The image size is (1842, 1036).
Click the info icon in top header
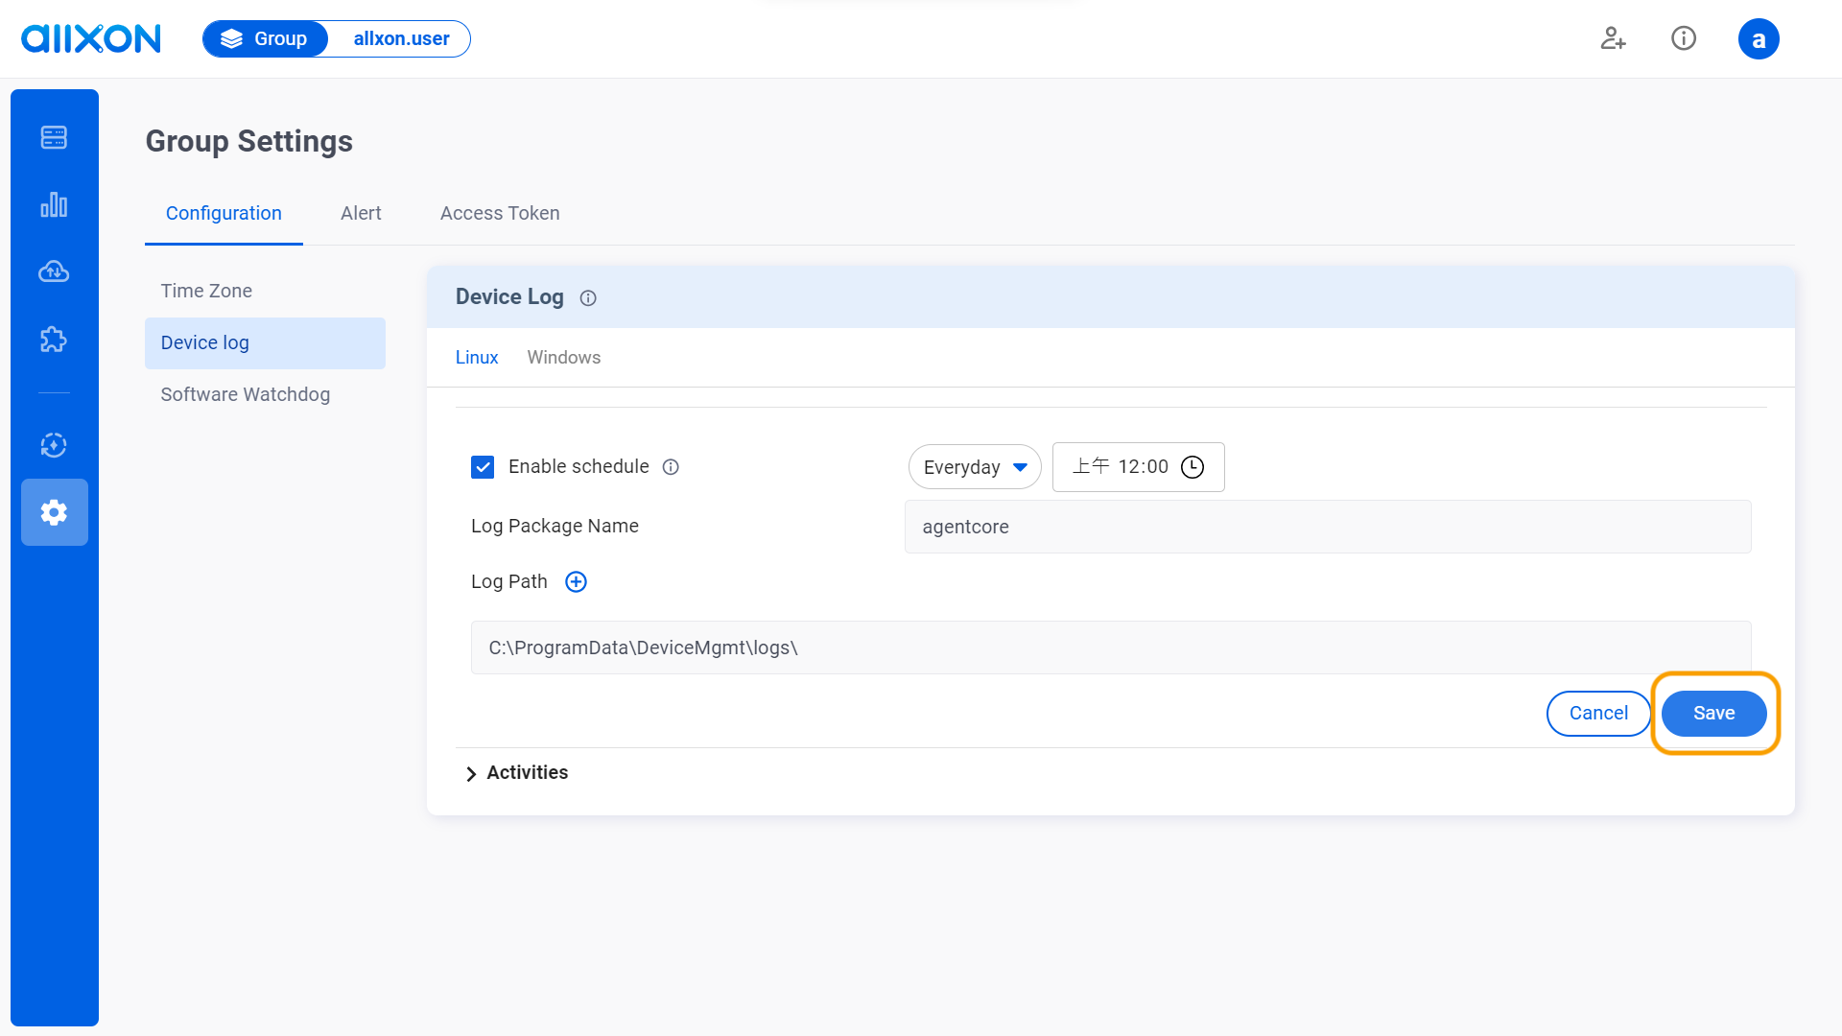click(x=1683, y=38)
